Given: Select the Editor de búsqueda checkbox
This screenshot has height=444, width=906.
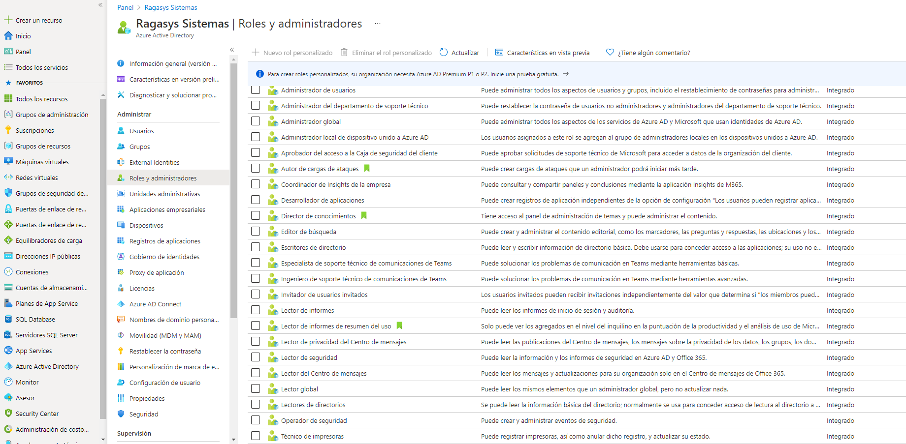Looking at the screenshot, I should click(256, 231).
